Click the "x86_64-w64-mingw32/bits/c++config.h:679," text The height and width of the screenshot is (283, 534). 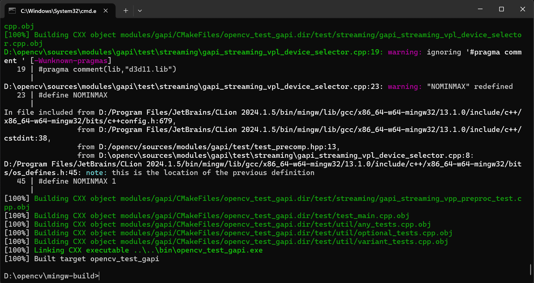pos(90,121)
